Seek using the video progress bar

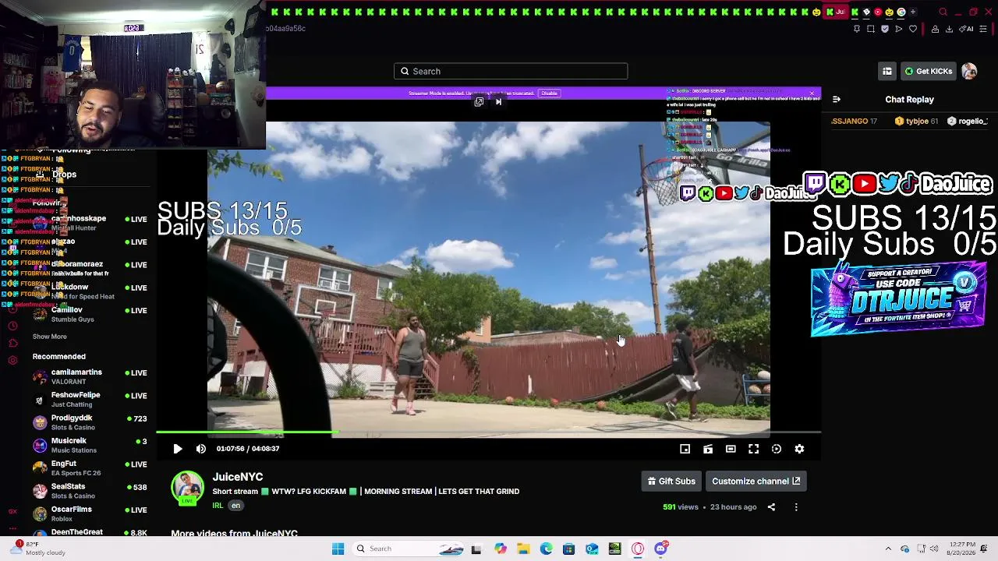488,432
